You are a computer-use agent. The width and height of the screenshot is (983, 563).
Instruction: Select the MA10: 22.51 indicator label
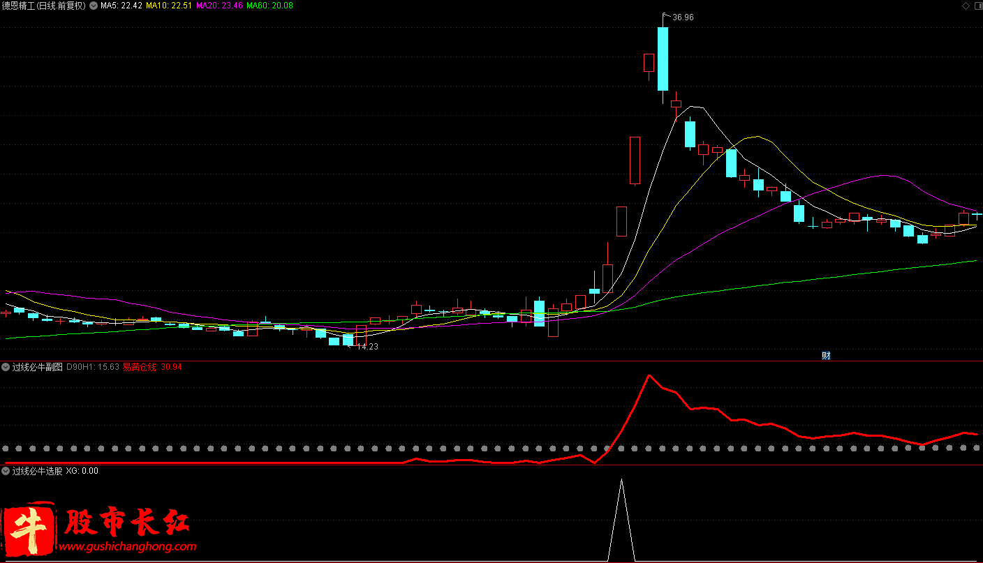(169, 6)
